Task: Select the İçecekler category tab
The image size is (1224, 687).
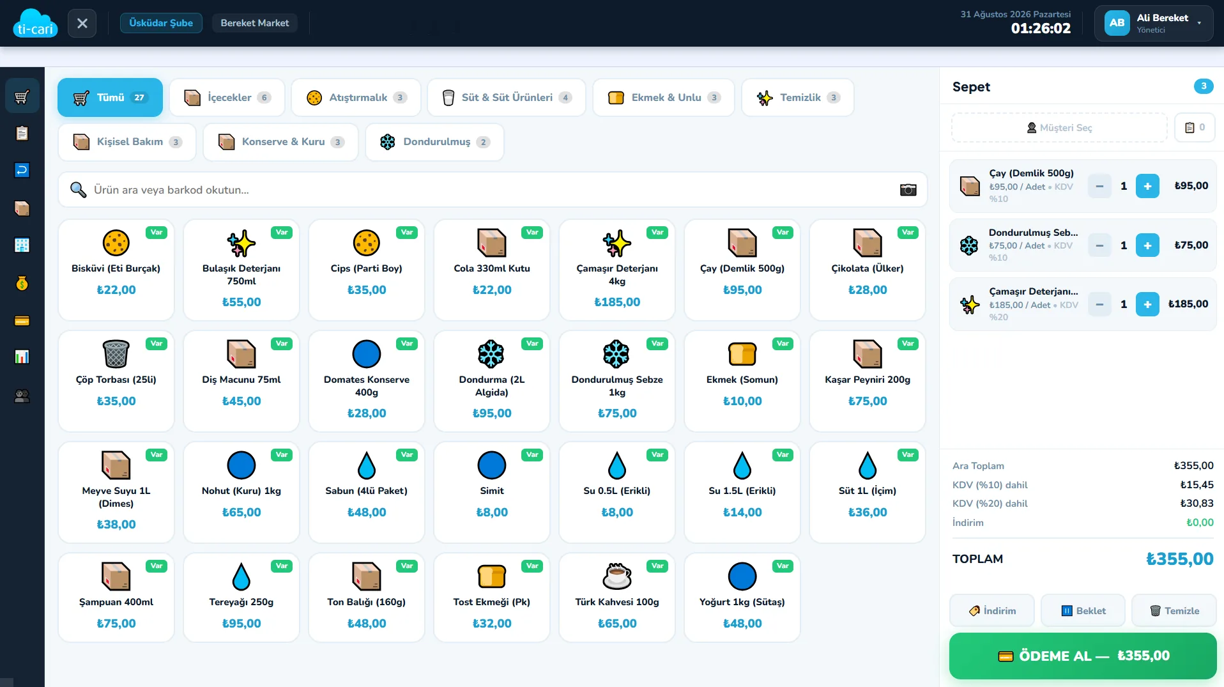Action: (227, 97)
